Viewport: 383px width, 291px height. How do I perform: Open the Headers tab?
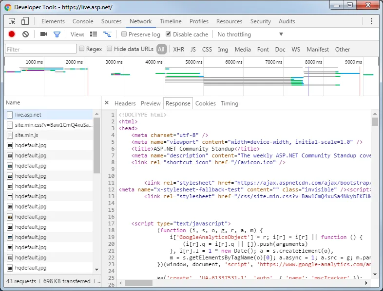(125, 103)
